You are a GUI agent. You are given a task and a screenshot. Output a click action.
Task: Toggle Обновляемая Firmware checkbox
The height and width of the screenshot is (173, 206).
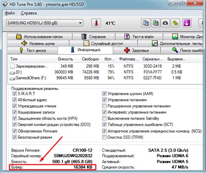[14, 131]
